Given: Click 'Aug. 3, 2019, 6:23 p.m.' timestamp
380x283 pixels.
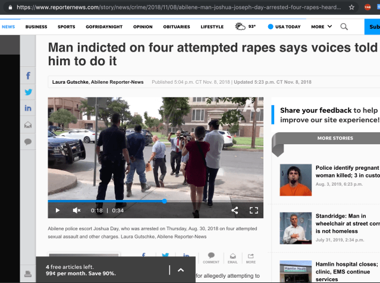Looking at the screenshot, I should (x=339, y=184).
